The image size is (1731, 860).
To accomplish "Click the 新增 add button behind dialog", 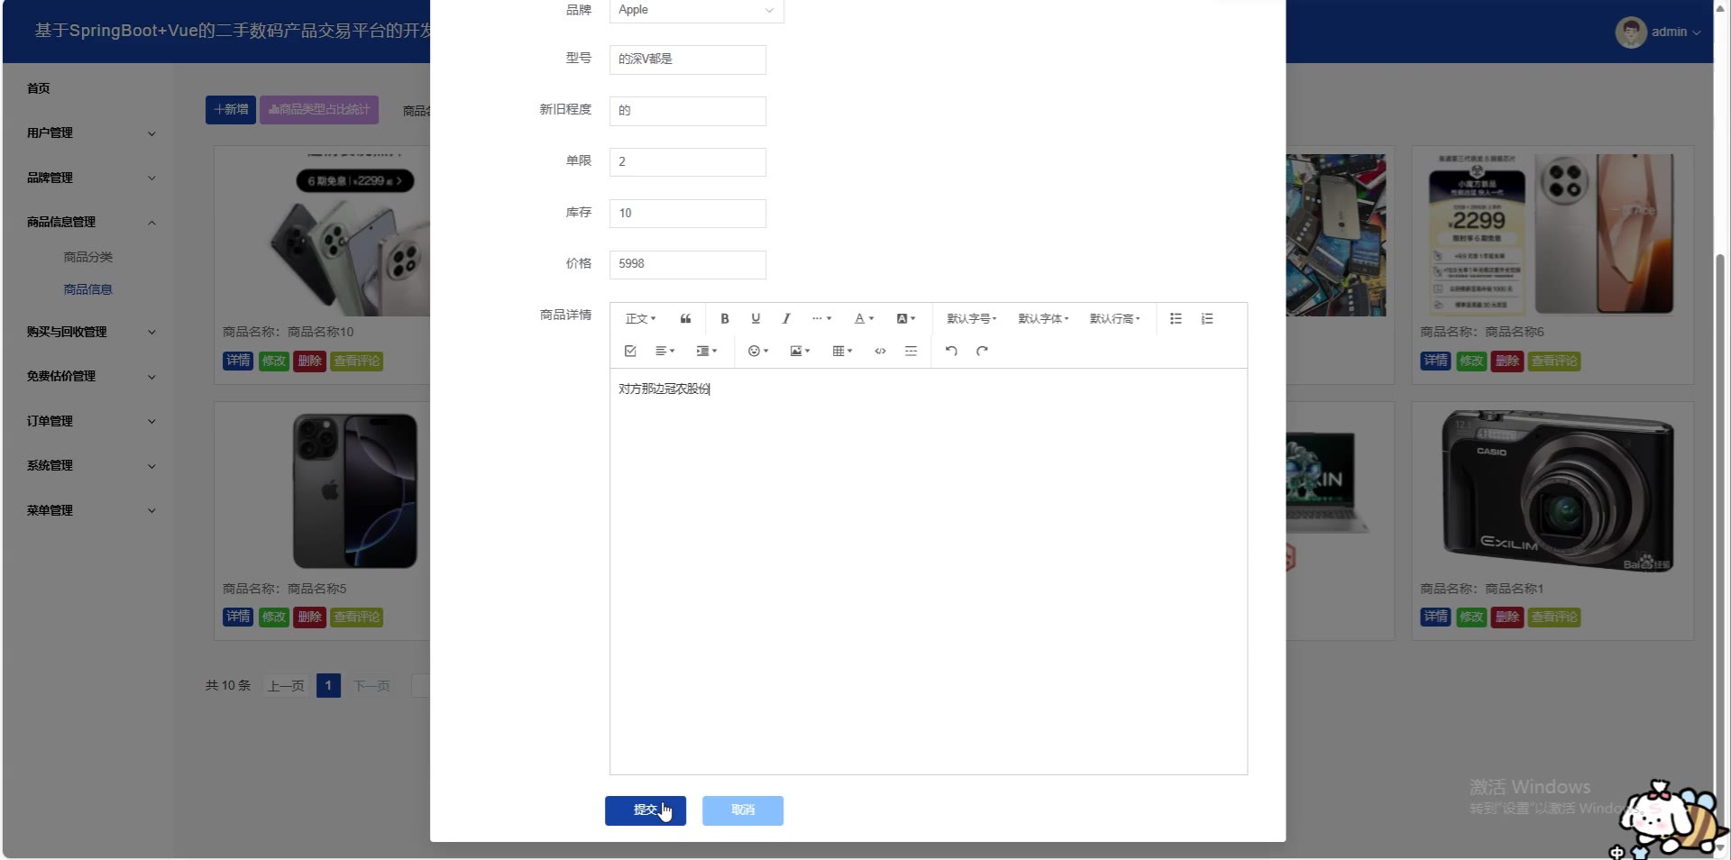I will 231,110.
